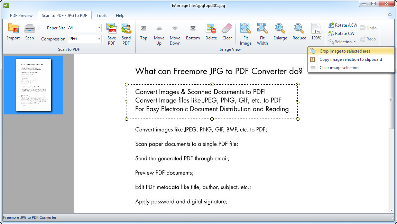Rotate image clockwise with Rotate CW
397x224 pixels.
tap(342, 34)
